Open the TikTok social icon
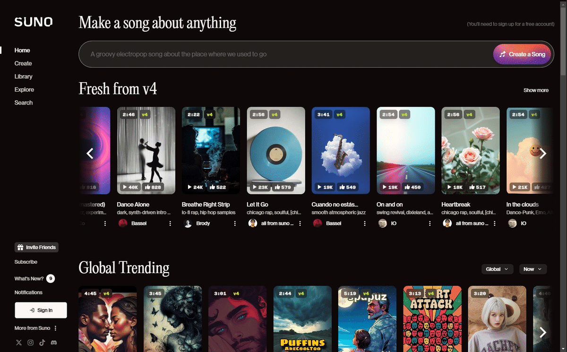Screen dimensions: 567x352 (42, 343)
